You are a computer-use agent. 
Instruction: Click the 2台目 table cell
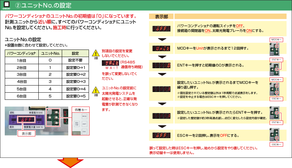coord(22,68)
